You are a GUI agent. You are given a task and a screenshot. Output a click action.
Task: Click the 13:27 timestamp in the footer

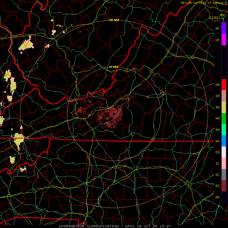tap(166, 226)
